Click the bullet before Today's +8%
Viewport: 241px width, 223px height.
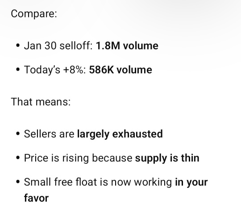pyautogui.click(x=18, y=70)
